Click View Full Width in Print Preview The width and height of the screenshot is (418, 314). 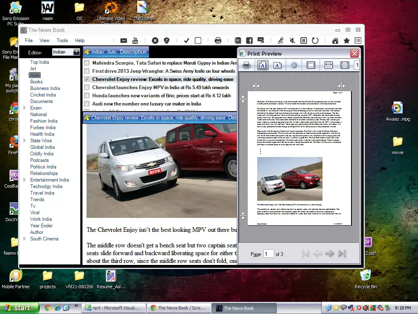(x=329, y=65)
